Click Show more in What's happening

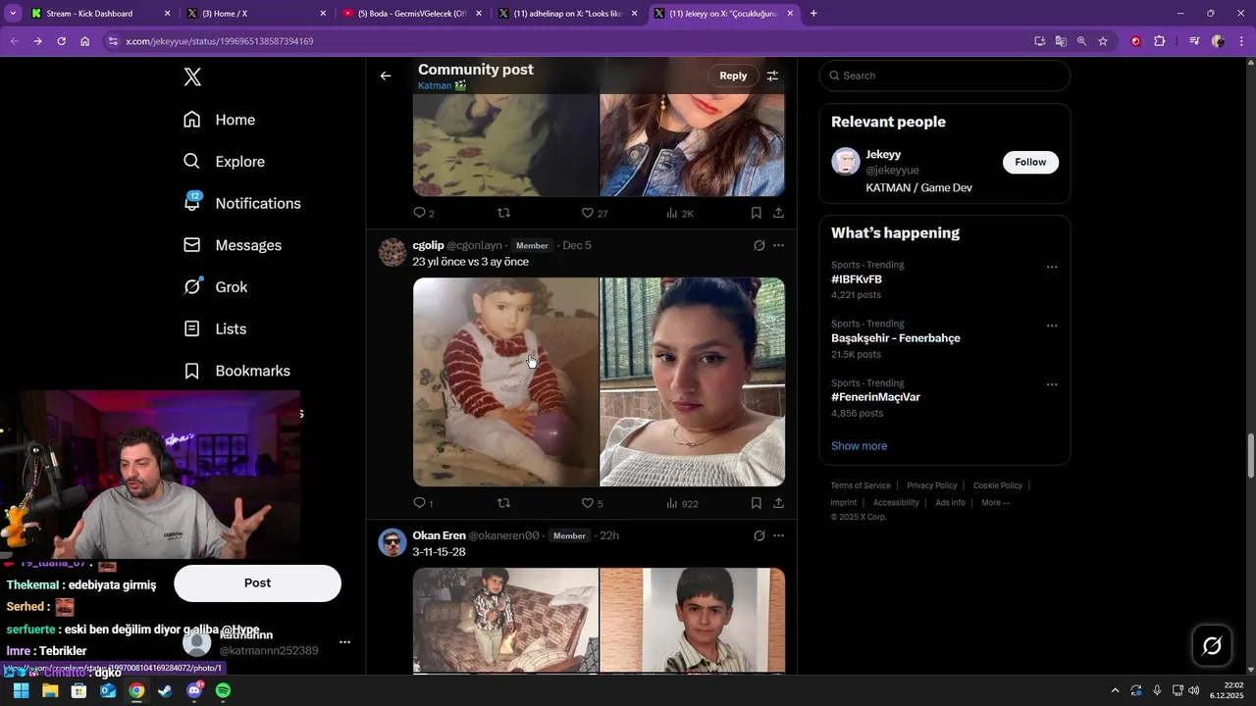859,446
